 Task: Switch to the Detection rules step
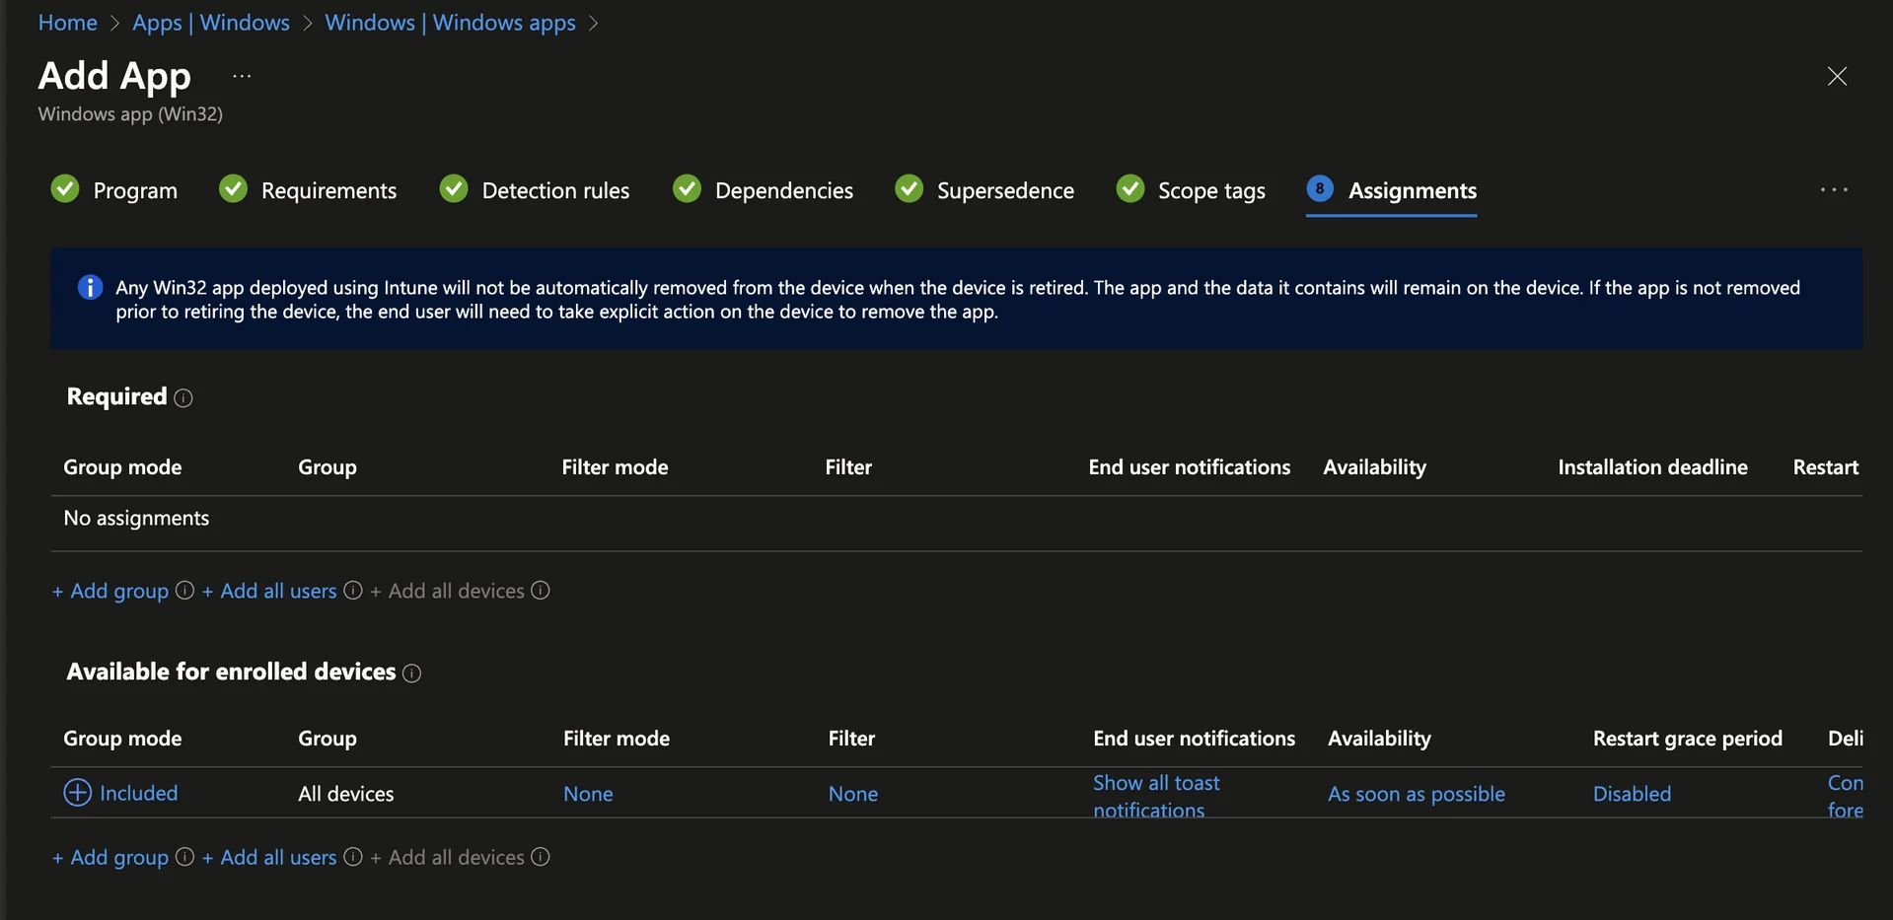pos(555,190)
